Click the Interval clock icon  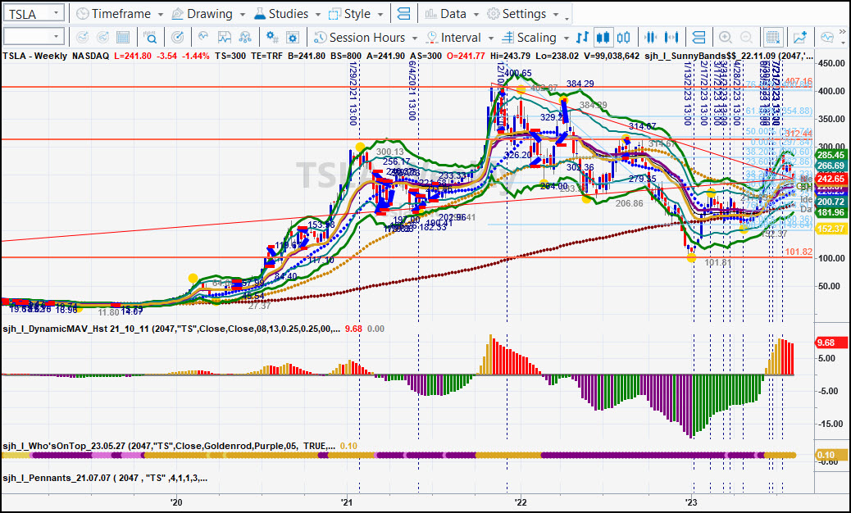point(432,38)
